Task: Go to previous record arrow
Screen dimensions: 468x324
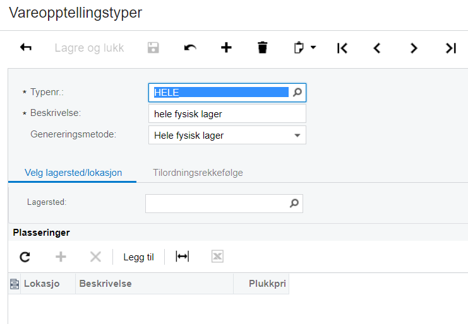Action: [377, 48]
